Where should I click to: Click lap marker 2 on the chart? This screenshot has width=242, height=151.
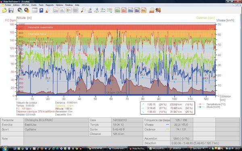[x=79, y=89]
